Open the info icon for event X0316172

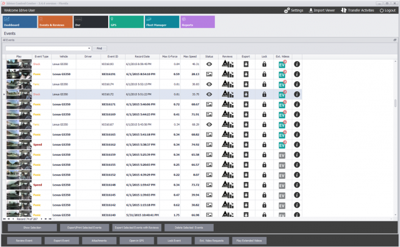click(297, 94)
